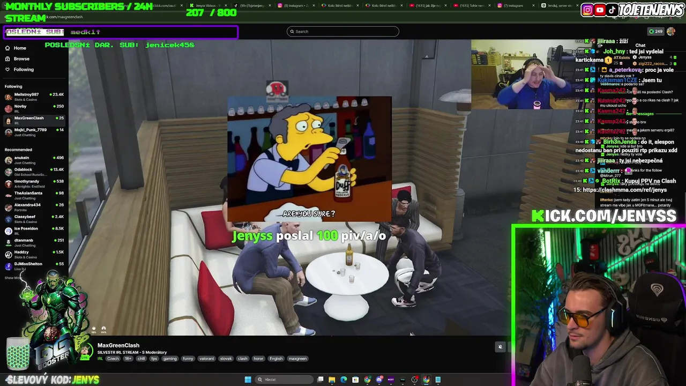Open Browse in the Kick sidebar

34,59
